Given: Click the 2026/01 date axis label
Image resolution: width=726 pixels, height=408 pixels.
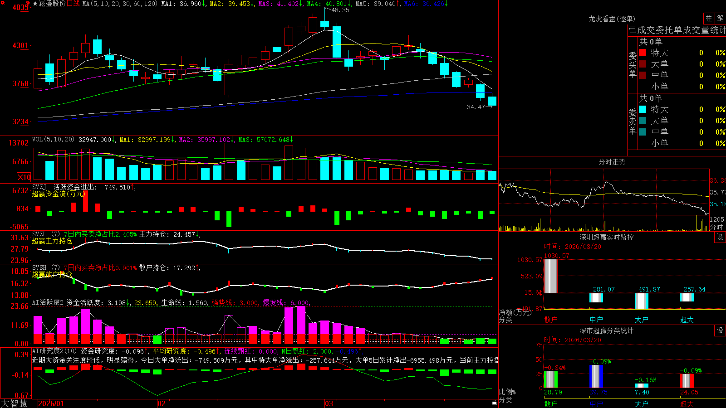Looking at the screenshot, I should [51, 403].
